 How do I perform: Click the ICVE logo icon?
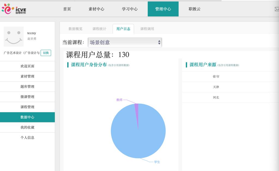[x=14, y=9]
